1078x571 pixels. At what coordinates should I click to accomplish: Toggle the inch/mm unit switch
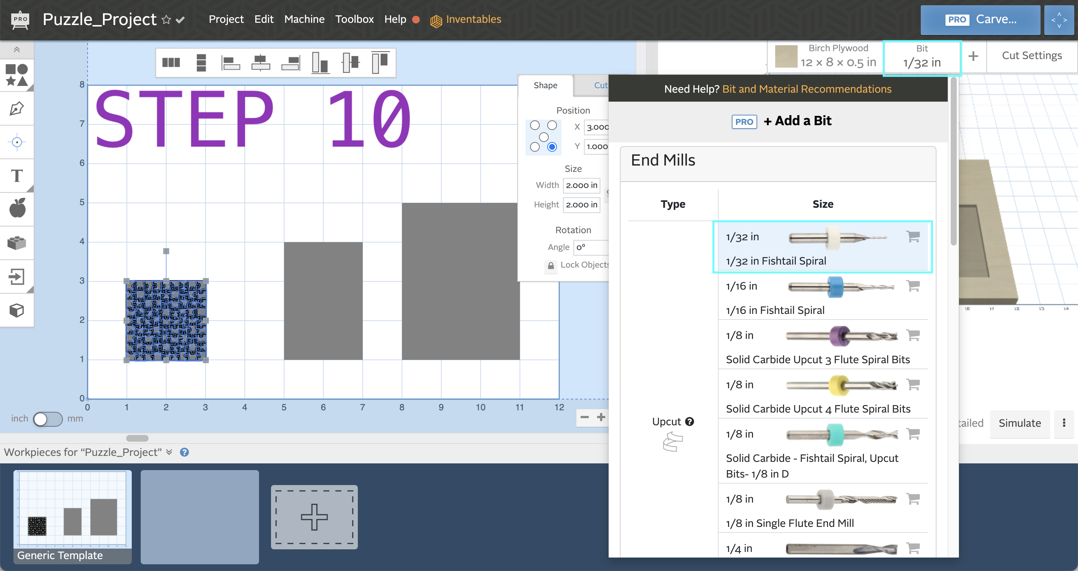tap(48, 419)
